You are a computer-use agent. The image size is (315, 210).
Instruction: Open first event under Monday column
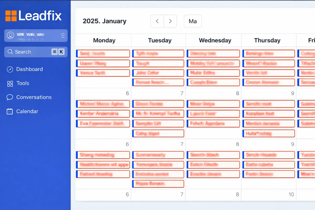[x=103, y=54]
